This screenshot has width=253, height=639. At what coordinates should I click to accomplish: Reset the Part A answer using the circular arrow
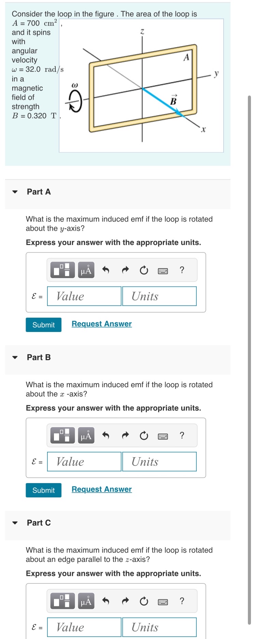[143, 270]
